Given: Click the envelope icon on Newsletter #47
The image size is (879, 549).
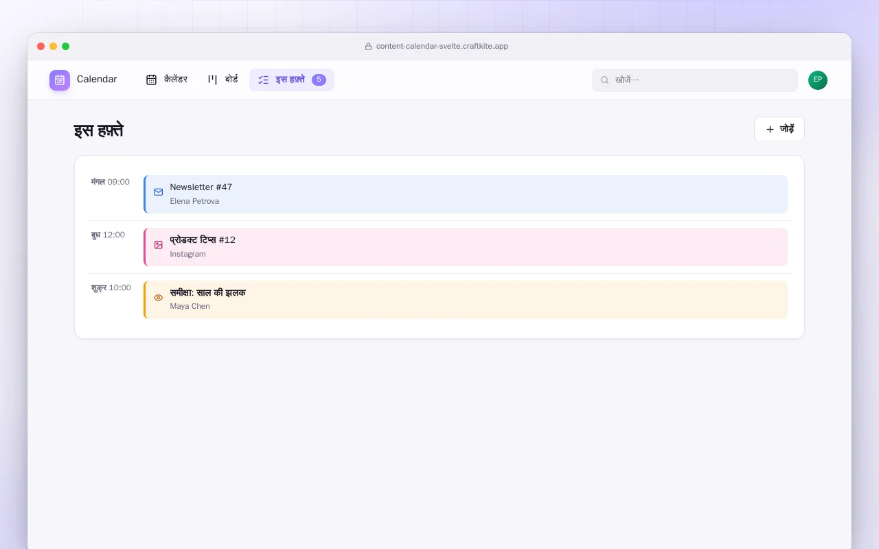Looking at the screenshot, I should tap(159, 192).
